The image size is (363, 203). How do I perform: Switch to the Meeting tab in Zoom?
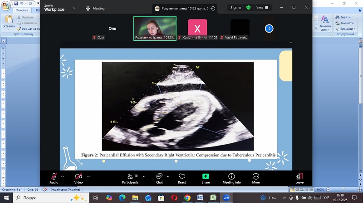click(x=95, y=8)
